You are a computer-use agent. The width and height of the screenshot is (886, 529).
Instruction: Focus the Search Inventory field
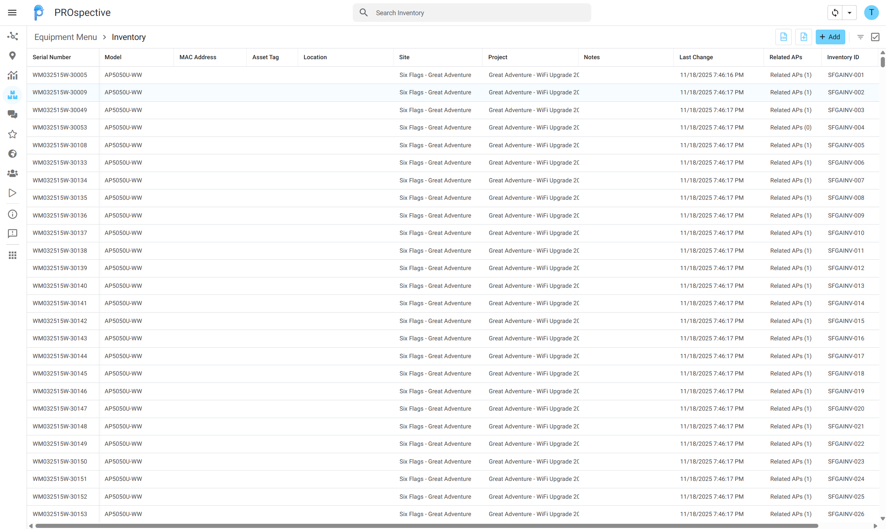[472, 13]
